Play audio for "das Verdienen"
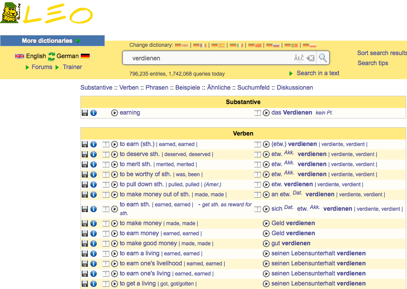 (x=266, y=112)
